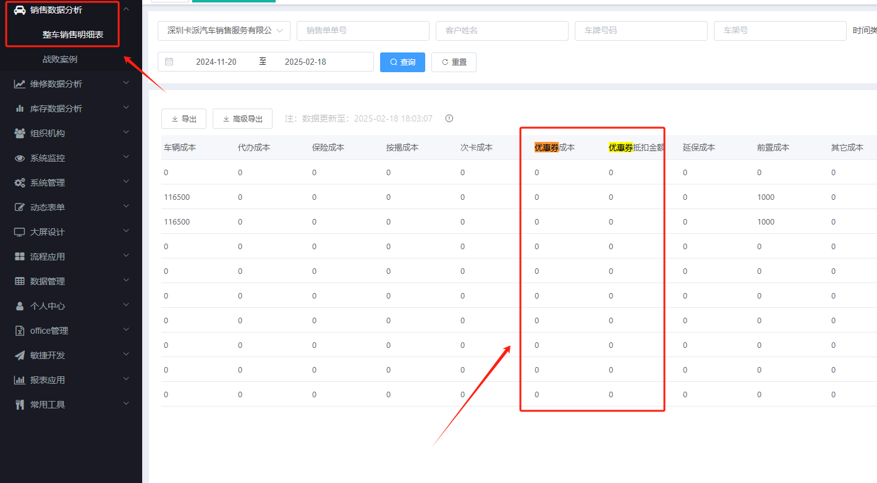Viewport: 877px width, 483px height.
Task: Click the car icon beside 销售数据分析
Action: [20, 10]
